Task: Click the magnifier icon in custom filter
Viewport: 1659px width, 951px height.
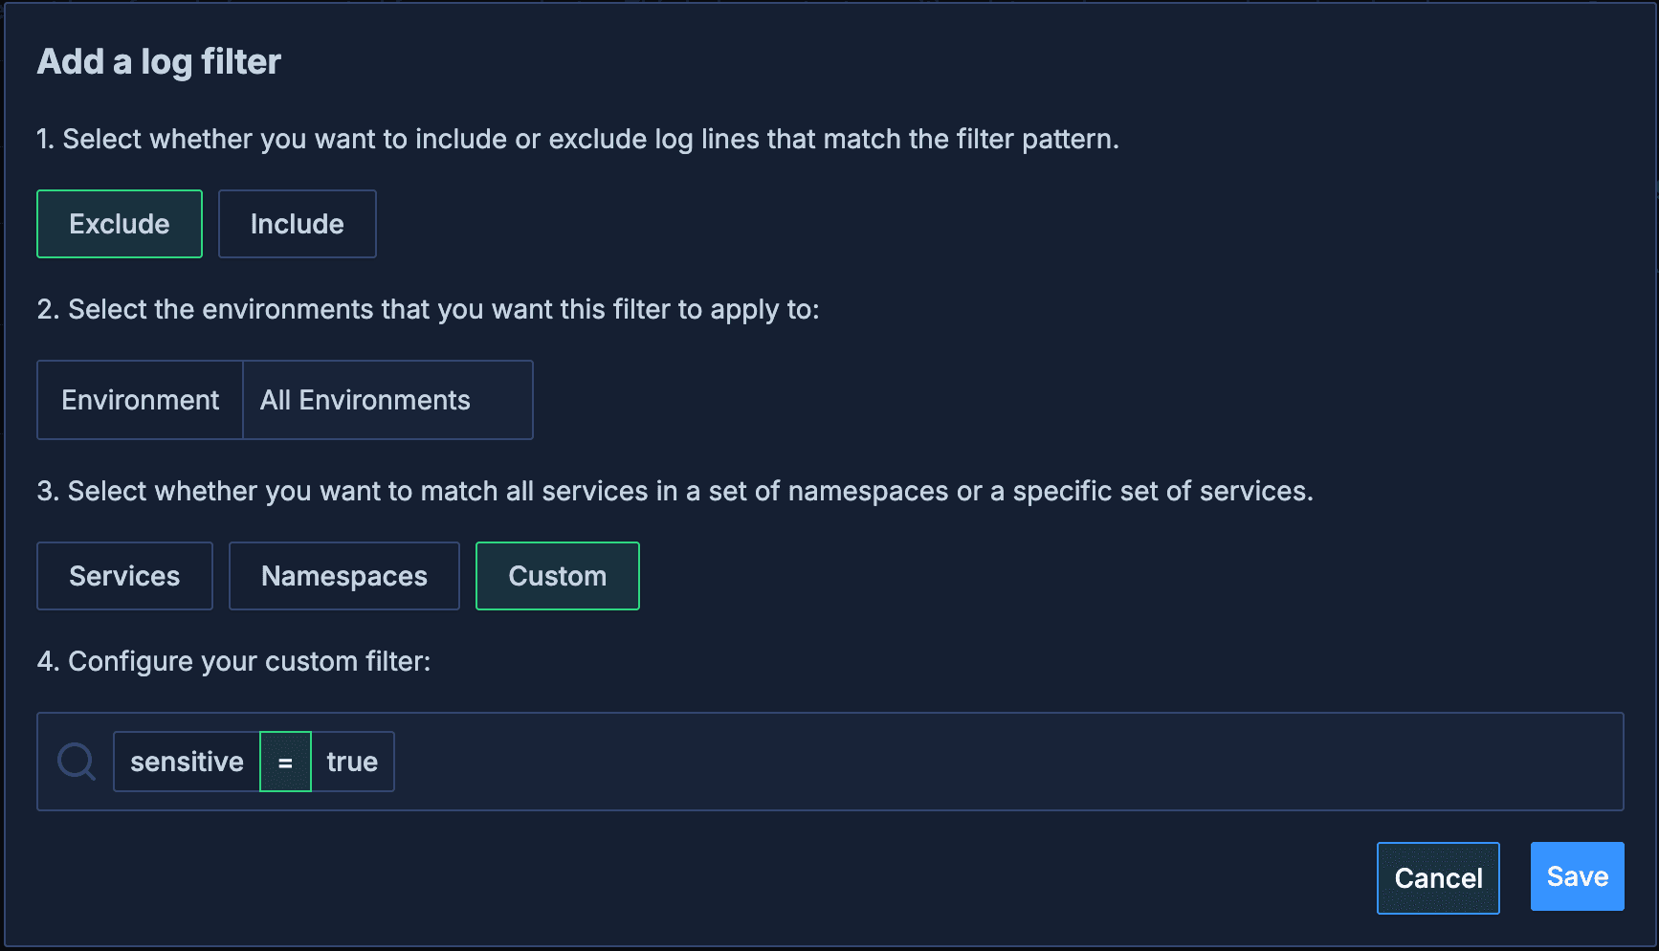Action: coord(77,762)
